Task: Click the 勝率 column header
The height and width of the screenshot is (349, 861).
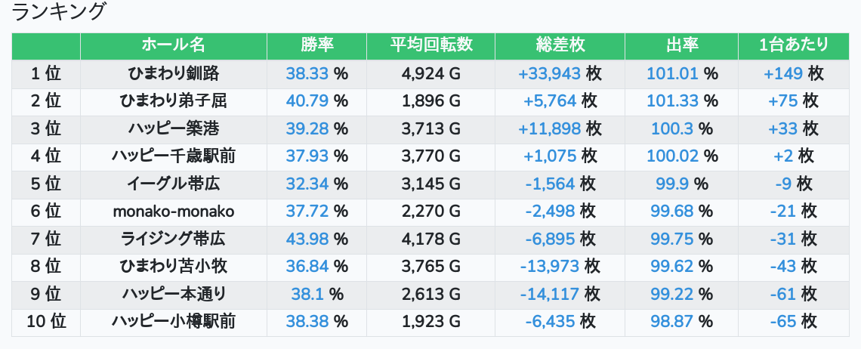Action: (x=317, y=45)
